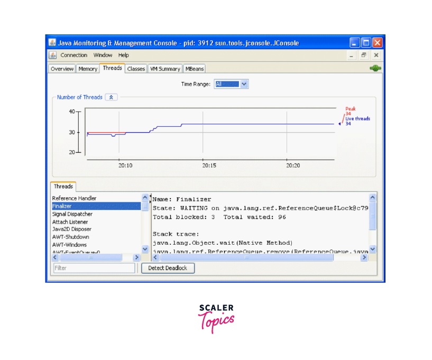Close the inner connection window

(x=376, y=55)
